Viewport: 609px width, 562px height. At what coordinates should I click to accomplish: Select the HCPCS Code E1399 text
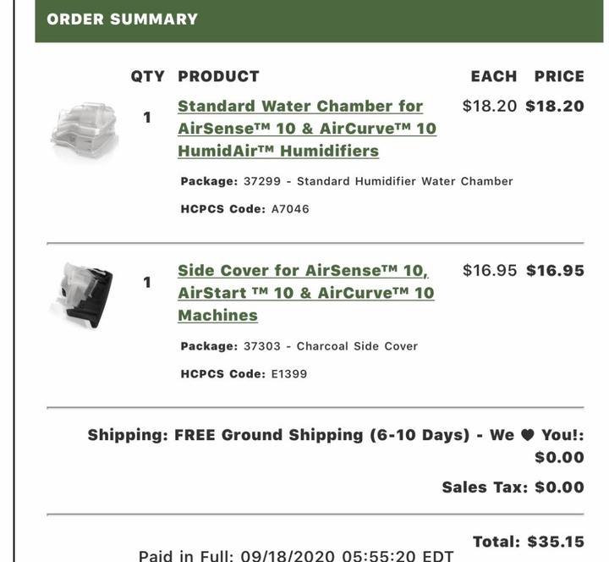click(244, 374)
